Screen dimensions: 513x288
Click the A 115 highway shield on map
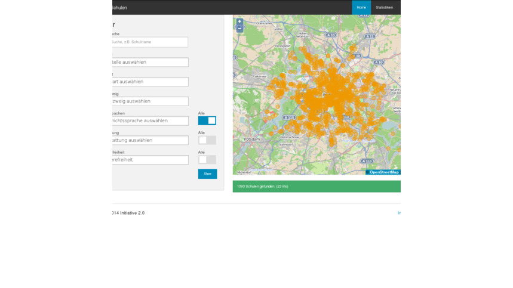point(289,117)
